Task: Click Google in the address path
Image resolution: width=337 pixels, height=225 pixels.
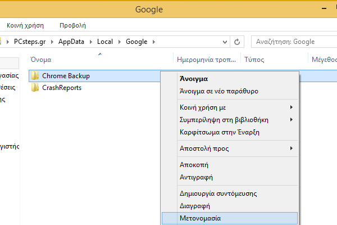Action: tap(136, 42)
